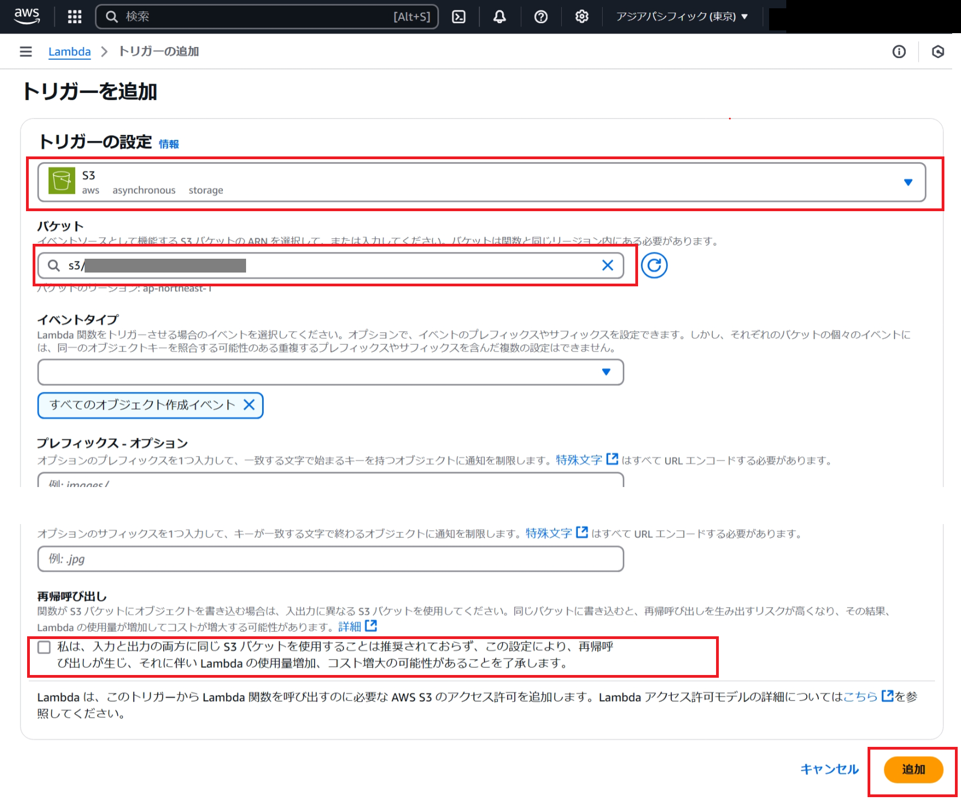Expand the S3 trigger source dropdown

coord(482,182)
